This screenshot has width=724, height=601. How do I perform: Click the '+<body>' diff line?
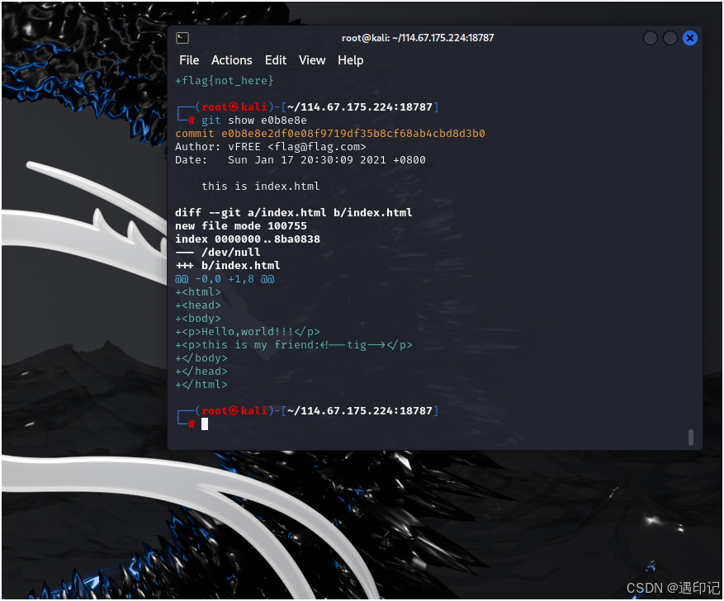(x=198, y=319)
